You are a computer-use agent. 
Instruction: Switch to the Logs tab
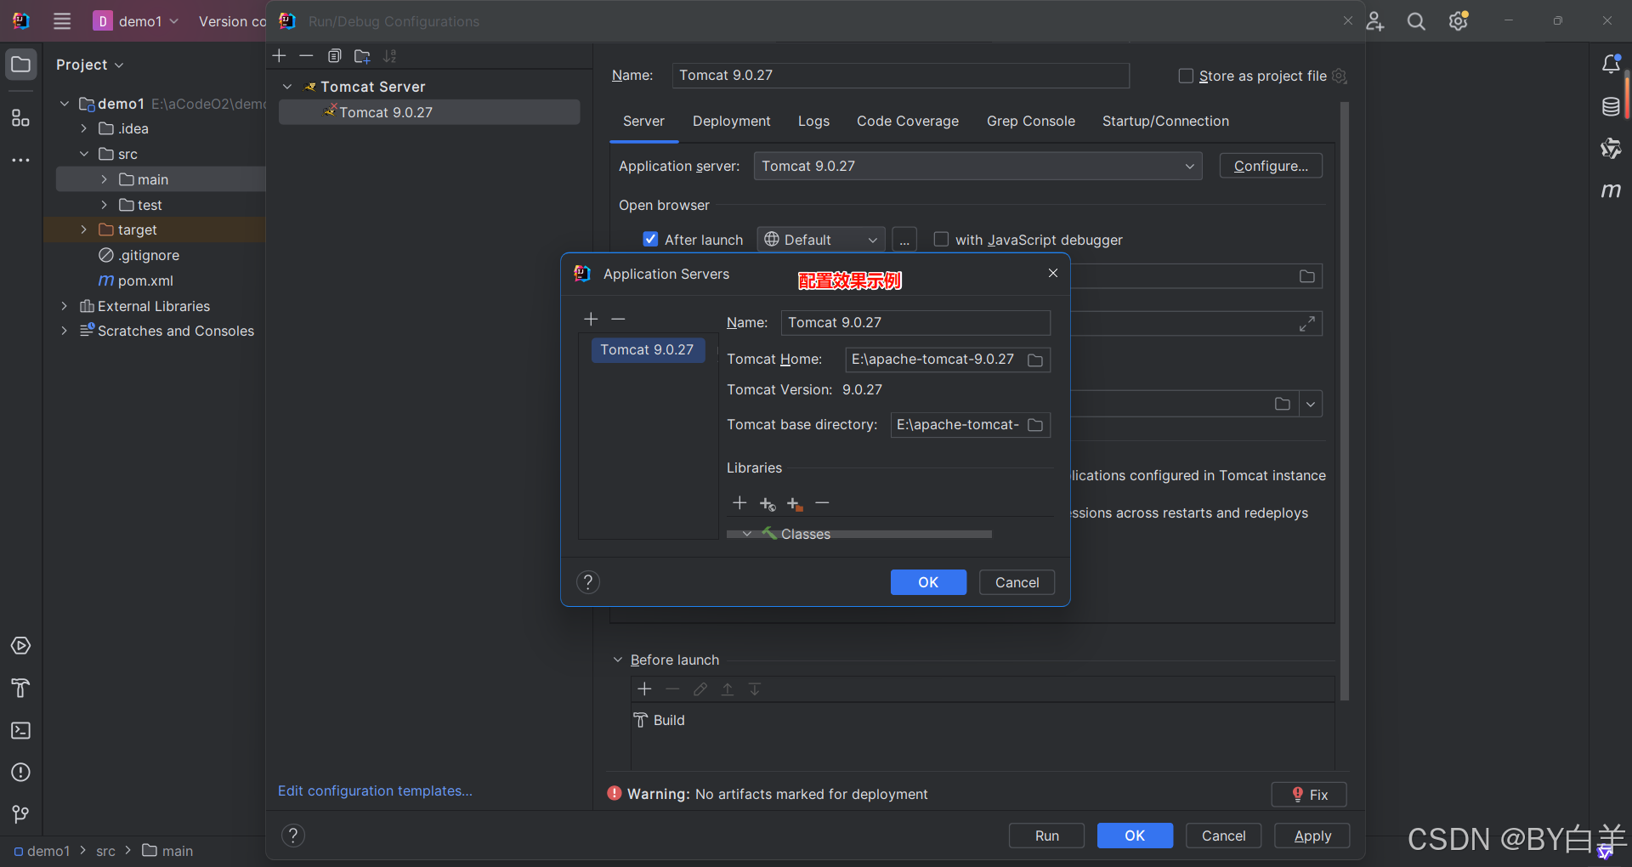pyautogui.click(x=813, y=121)
